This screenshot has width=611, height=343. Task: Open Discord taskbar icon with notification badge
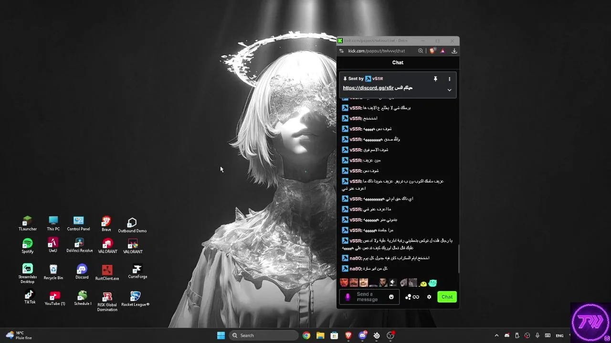pyautogui.click(x=363, y=335)
